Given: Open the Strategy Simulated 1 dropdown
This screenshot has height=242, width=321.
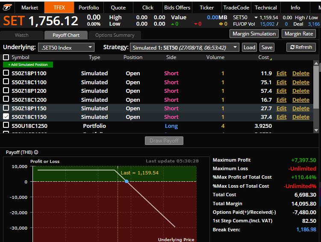Looking at the screenshot, I should click(x=185, y=47).
